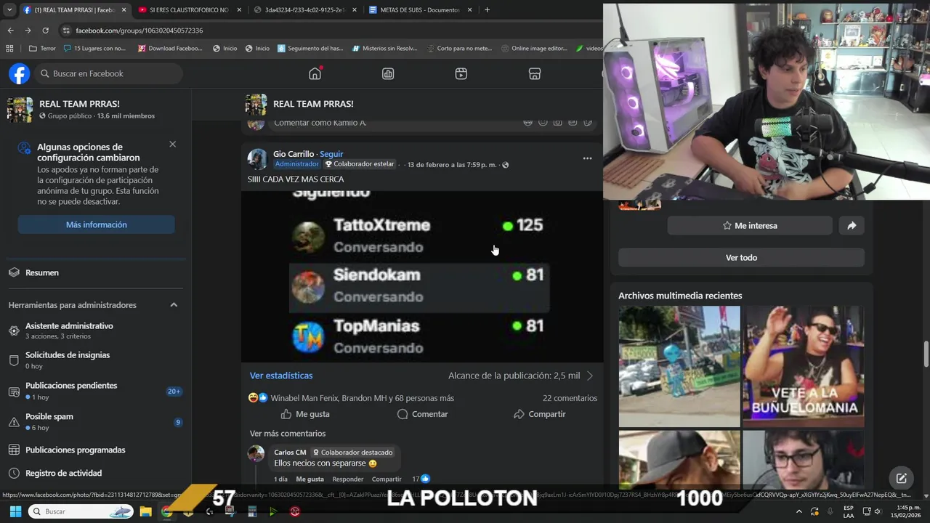Click the Chrome forward arrow
This screenshot has height=523, width=930.
click(x=28, y=31)
